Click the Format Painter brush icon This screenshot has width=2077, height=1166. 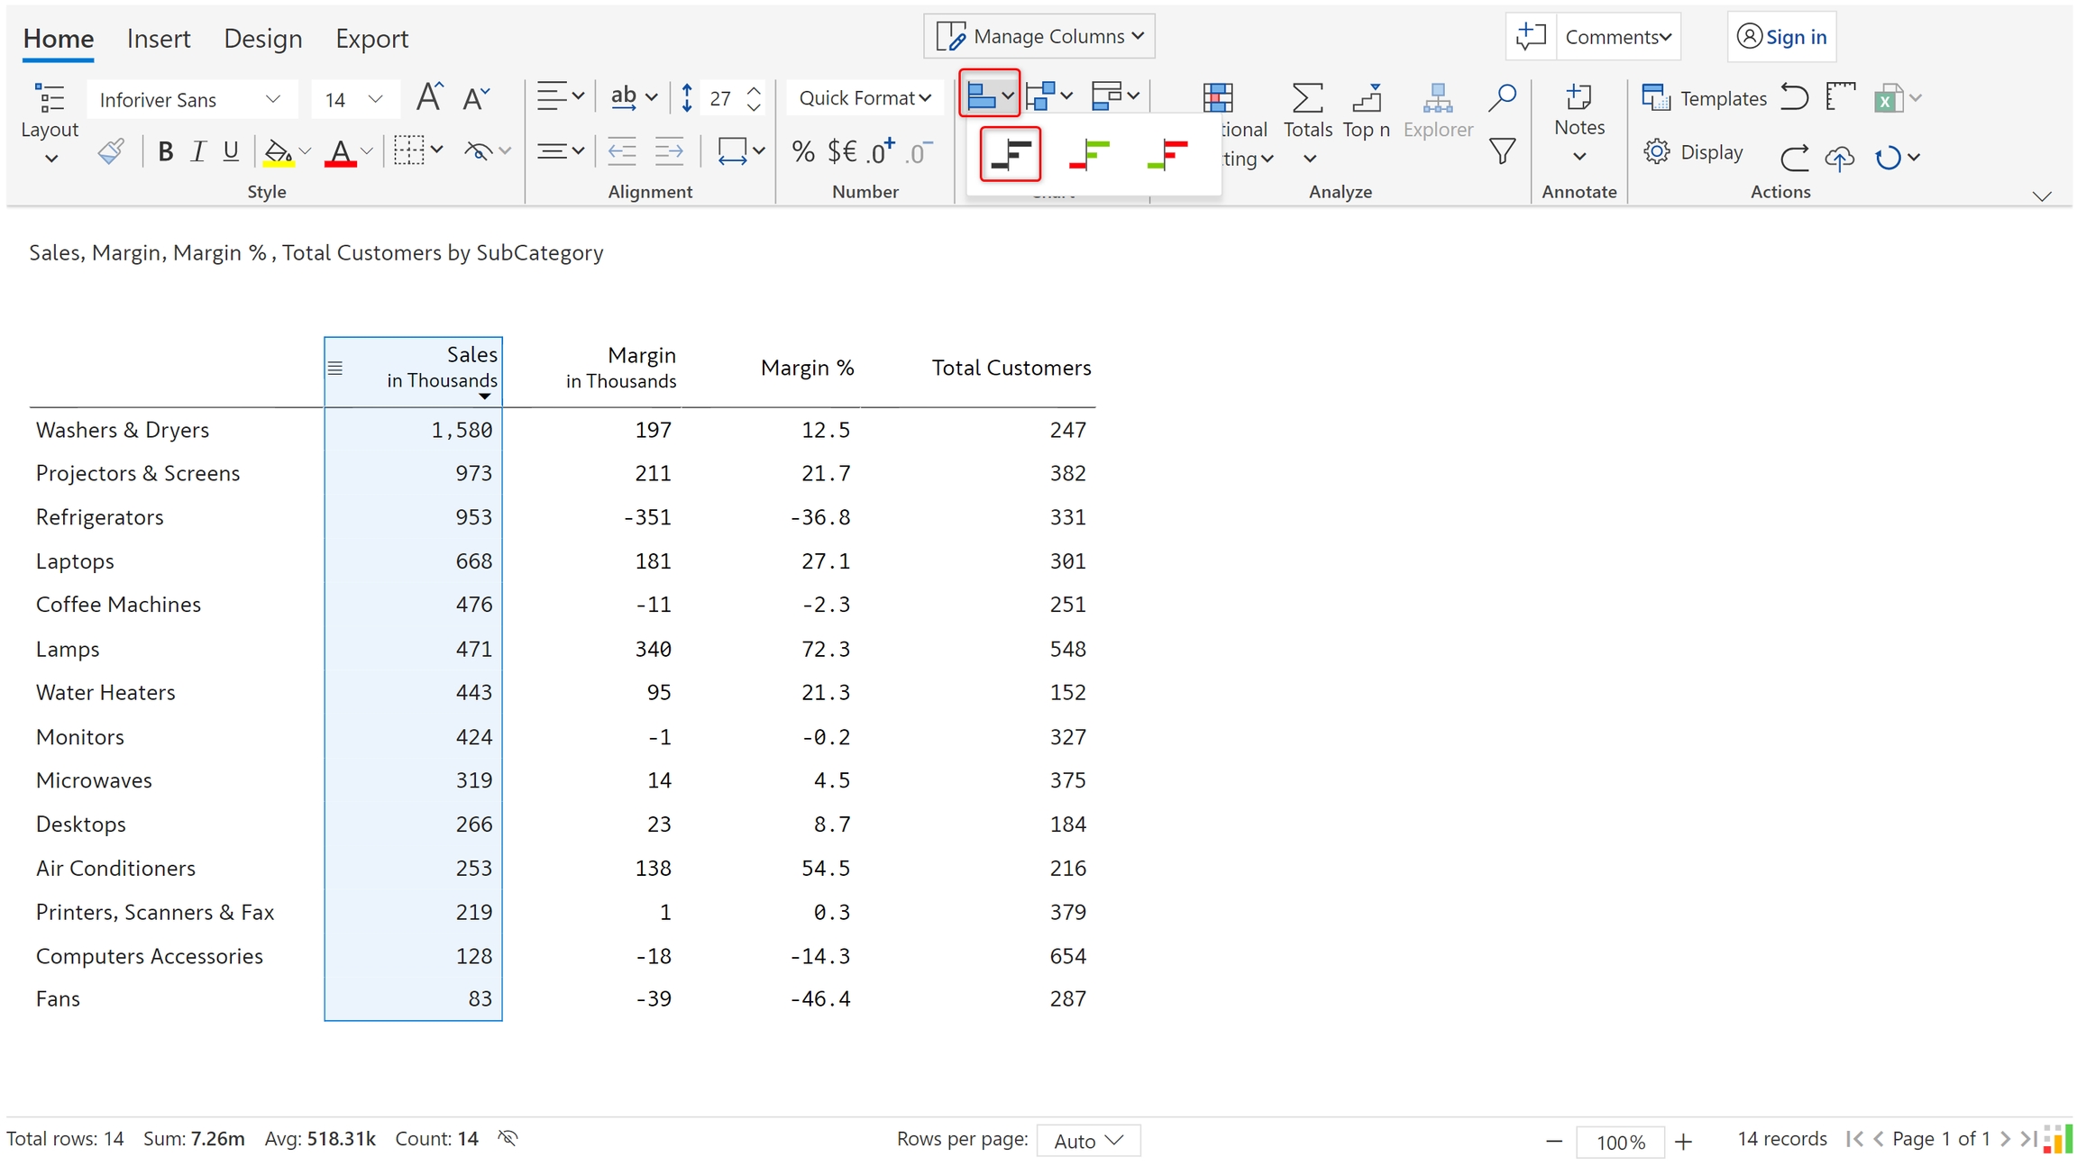coord(111,151)
